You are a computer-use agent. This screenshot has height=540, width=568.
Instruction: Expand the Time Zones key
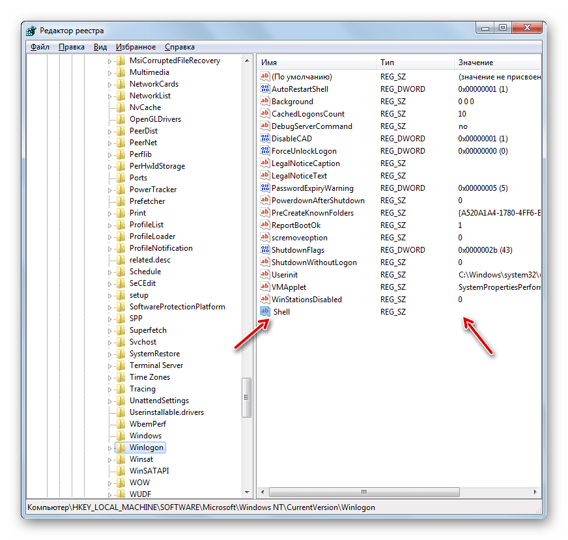110,378
